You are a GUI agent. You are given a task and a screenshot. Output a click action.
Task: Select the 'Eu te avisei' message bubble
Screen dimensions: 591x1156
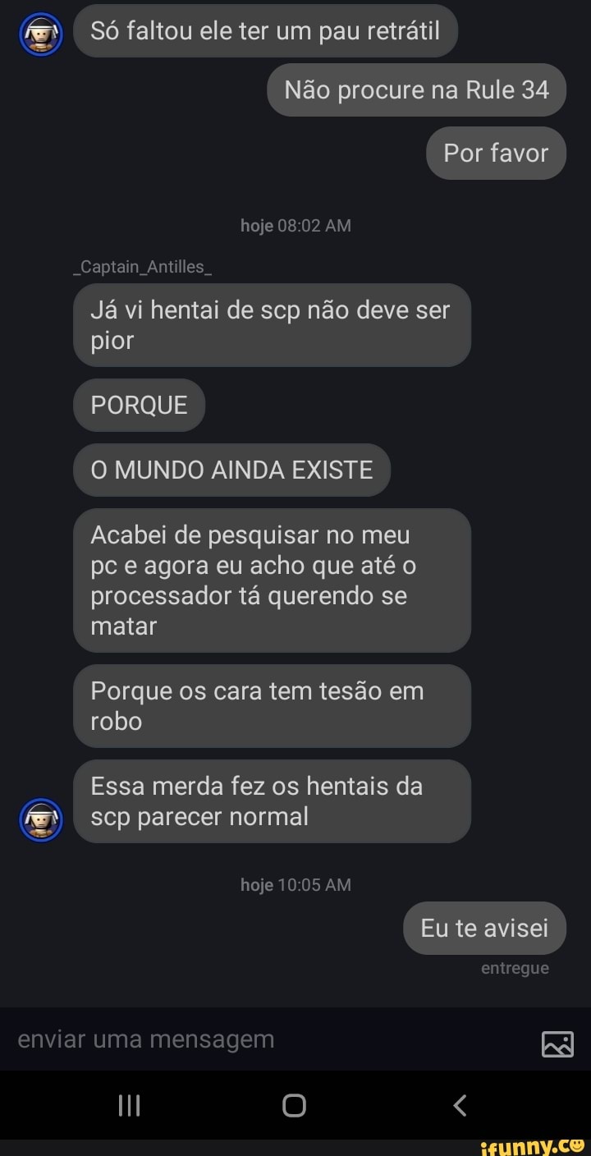pyautogui.click(x=484, y=928)
